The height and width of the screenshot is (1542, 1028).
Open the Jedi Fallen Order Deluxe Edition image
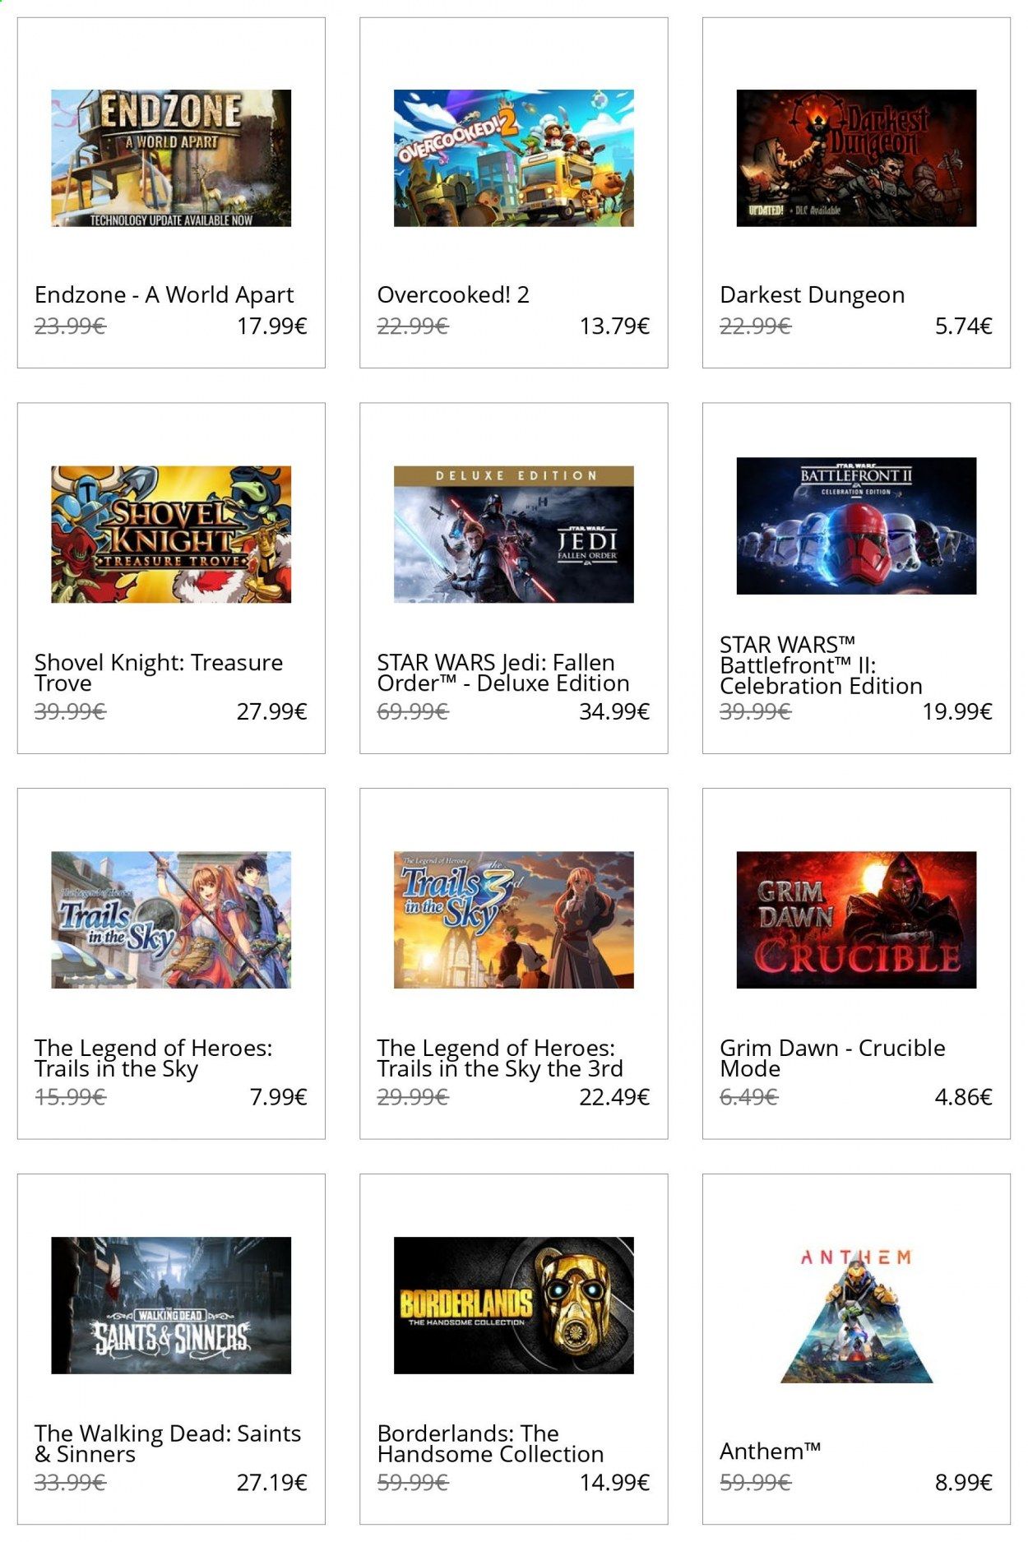tap(514, 535)
